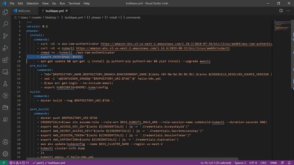Open the Explorer view in activity bar
Viewport: 294px width, 165px height.
coord(5,12)
